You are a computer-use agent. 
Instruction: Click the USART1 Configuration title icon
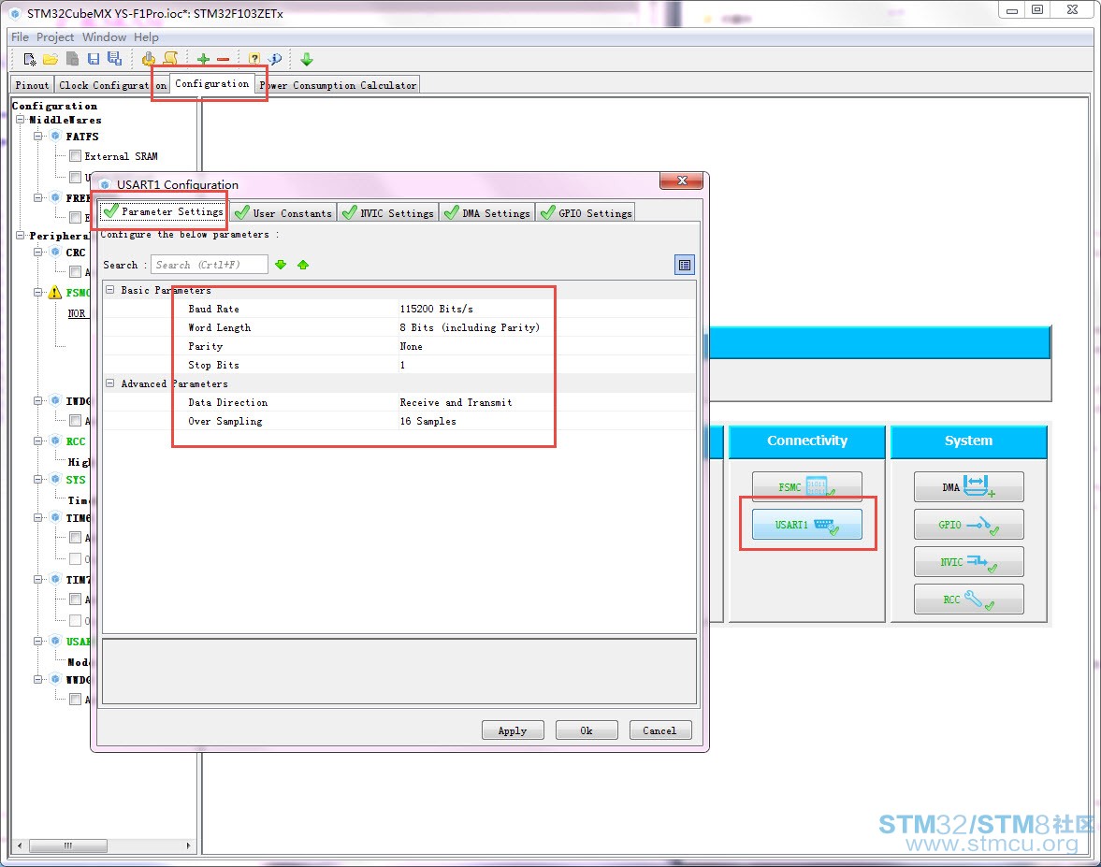coord(106,184)
